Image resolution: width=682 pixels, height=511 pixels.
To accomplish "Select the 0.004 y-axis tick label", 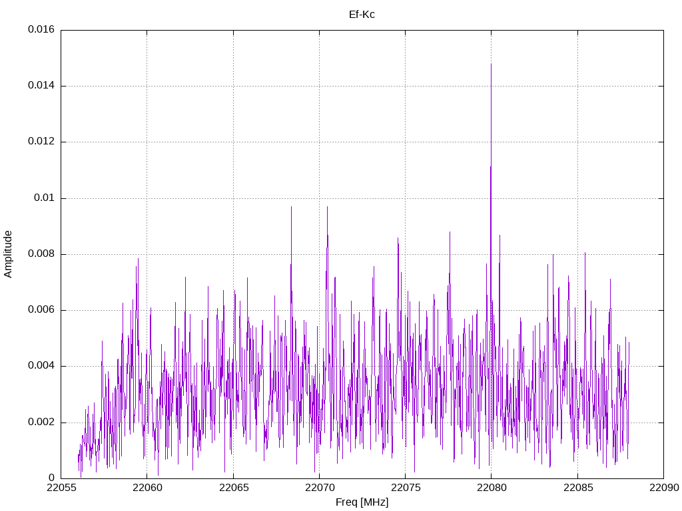I will (41, 366).
